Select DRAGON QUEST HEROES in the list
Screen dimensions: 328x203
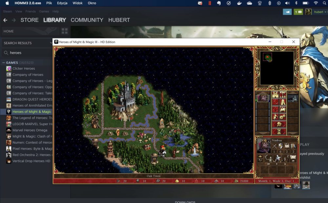click(x=29, y=99)
